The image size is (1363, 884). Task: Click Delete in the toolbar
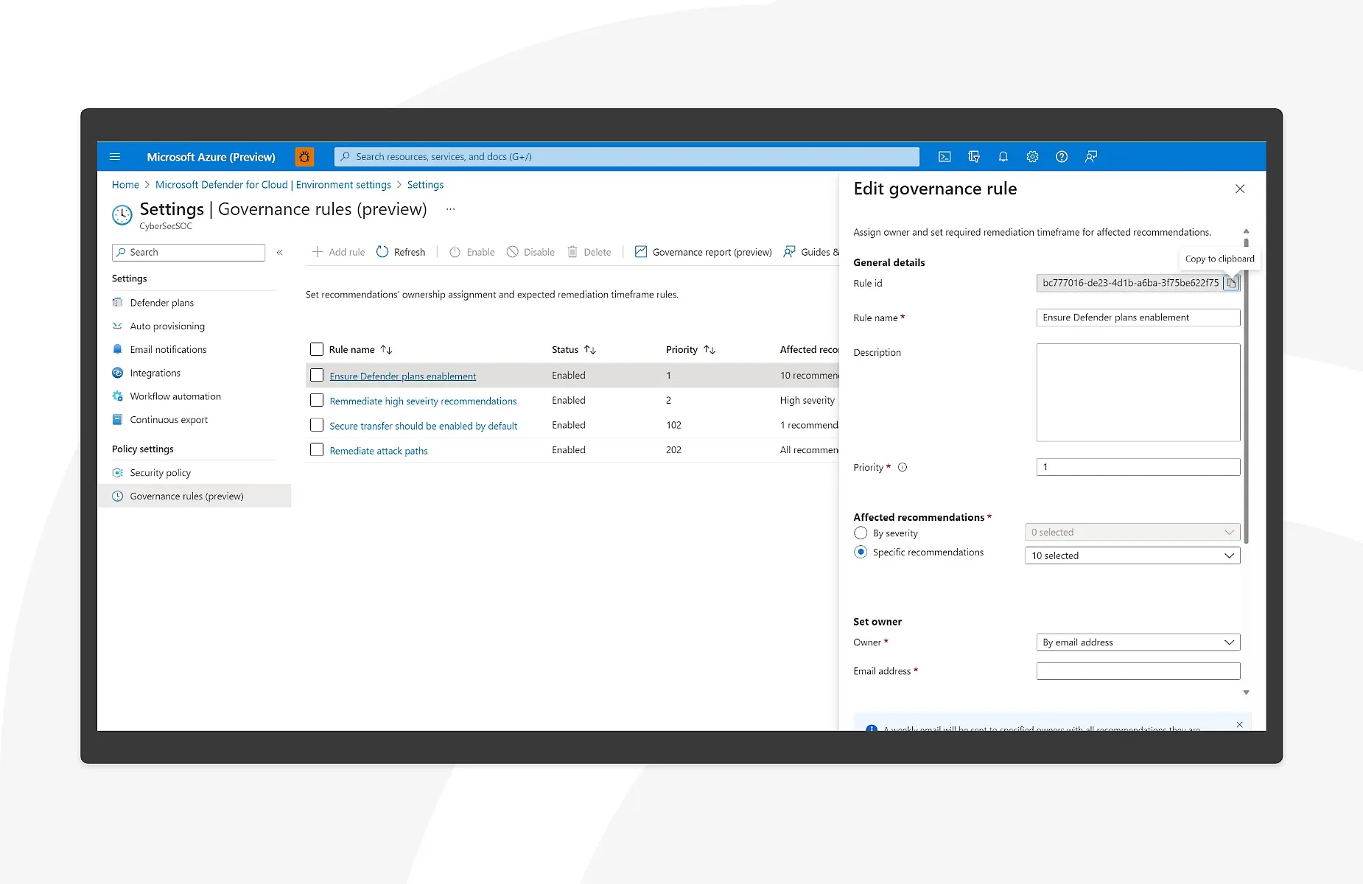[x=589, y=252]
